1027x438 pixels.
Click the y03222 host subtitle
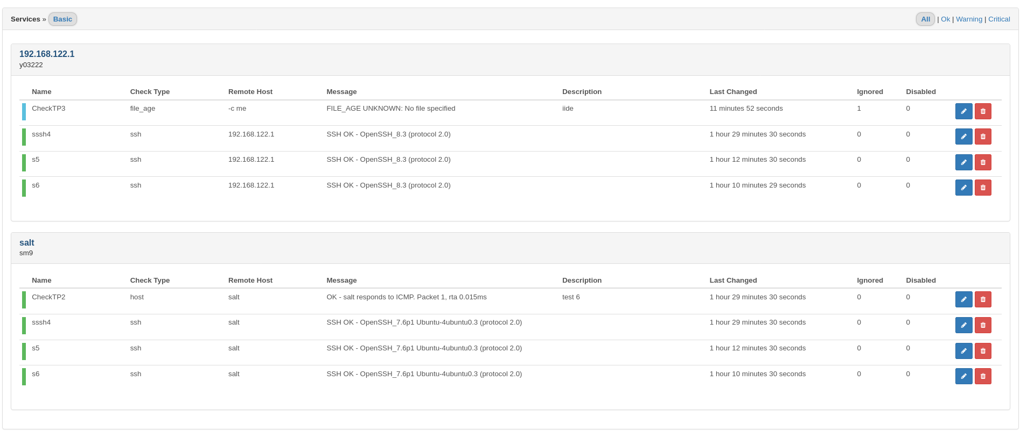[x=31, y=65]
